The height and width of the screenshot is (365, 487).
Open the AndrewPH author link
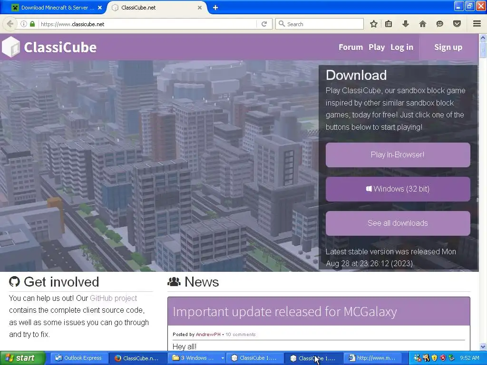pos(208,334)
